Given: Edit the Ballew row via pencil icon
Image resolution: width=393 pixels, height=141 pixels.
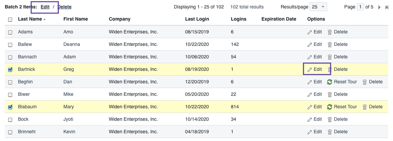Looking at the screenshot, I should click(310, 45).
